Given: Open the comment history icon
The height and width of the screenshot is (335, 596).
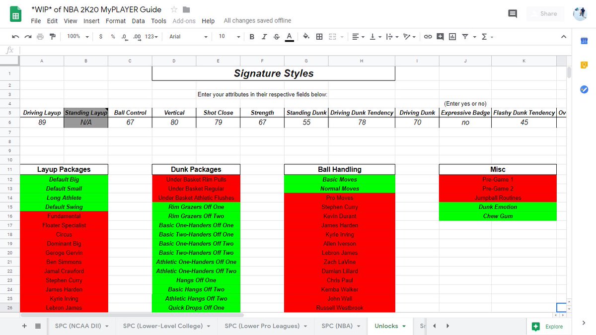Looking at the screenshot, I should 513,13.
